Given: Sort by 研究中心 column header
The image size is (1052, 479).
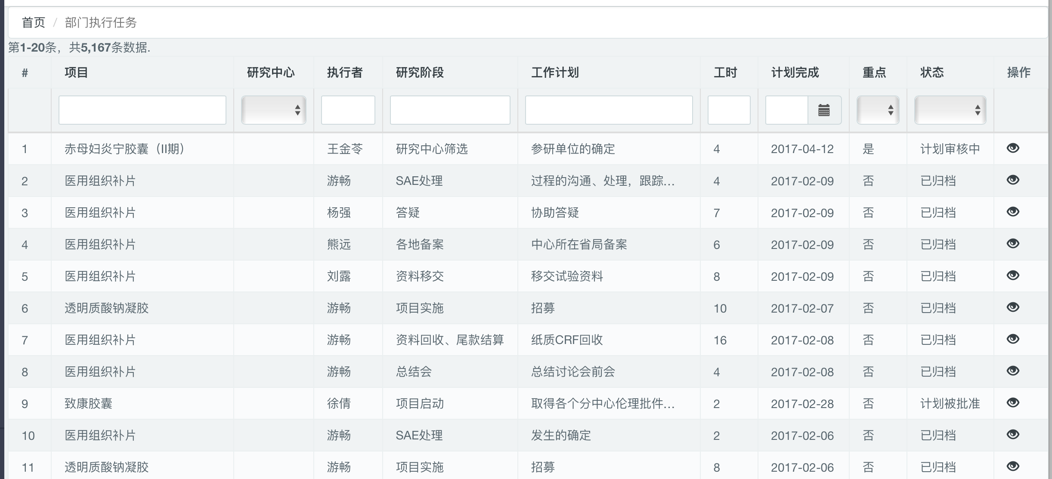Looking at the screenshot, I should click(271, 72).
